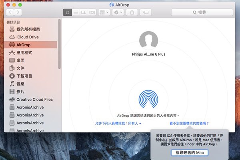Open 下載項目 in sidebar
Screen dimensions: 240x160
point(31,76)
